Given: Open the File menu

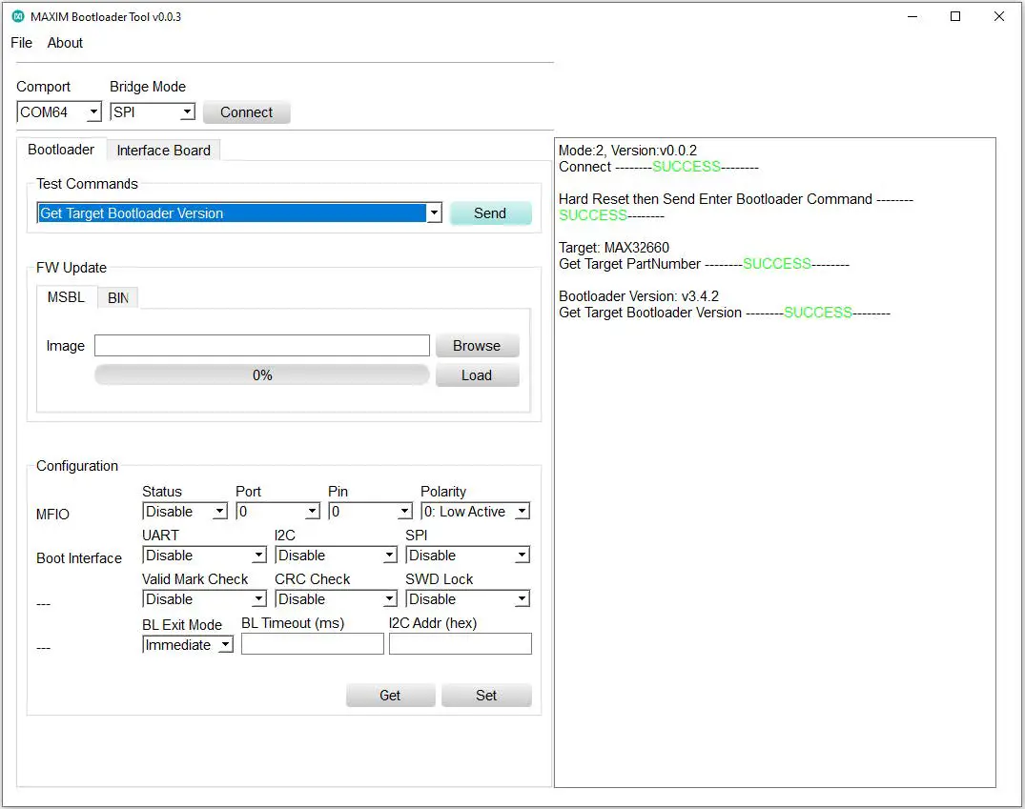Looking at the screenshot, I should pyautogui.click(x=21, y=42).
